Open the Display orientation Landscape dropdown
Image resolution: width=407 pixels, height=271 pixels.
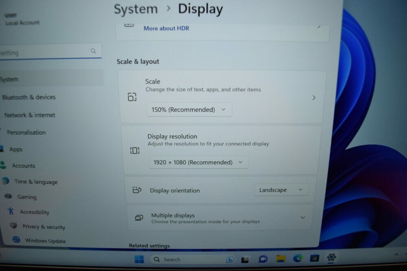(281, 190)
